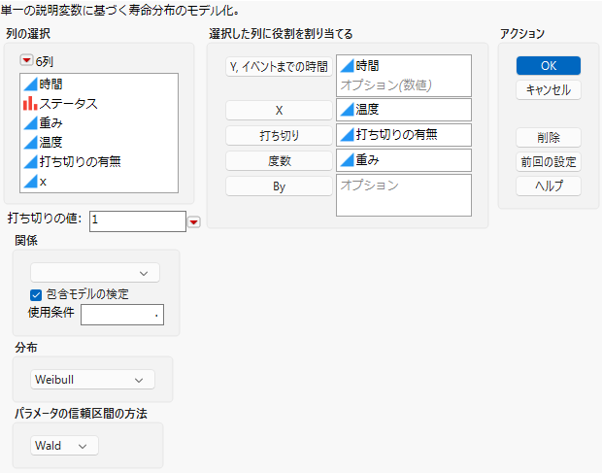Screen dimensions: 602x473
Task: Click the X role button
Action: click(279, 111)
